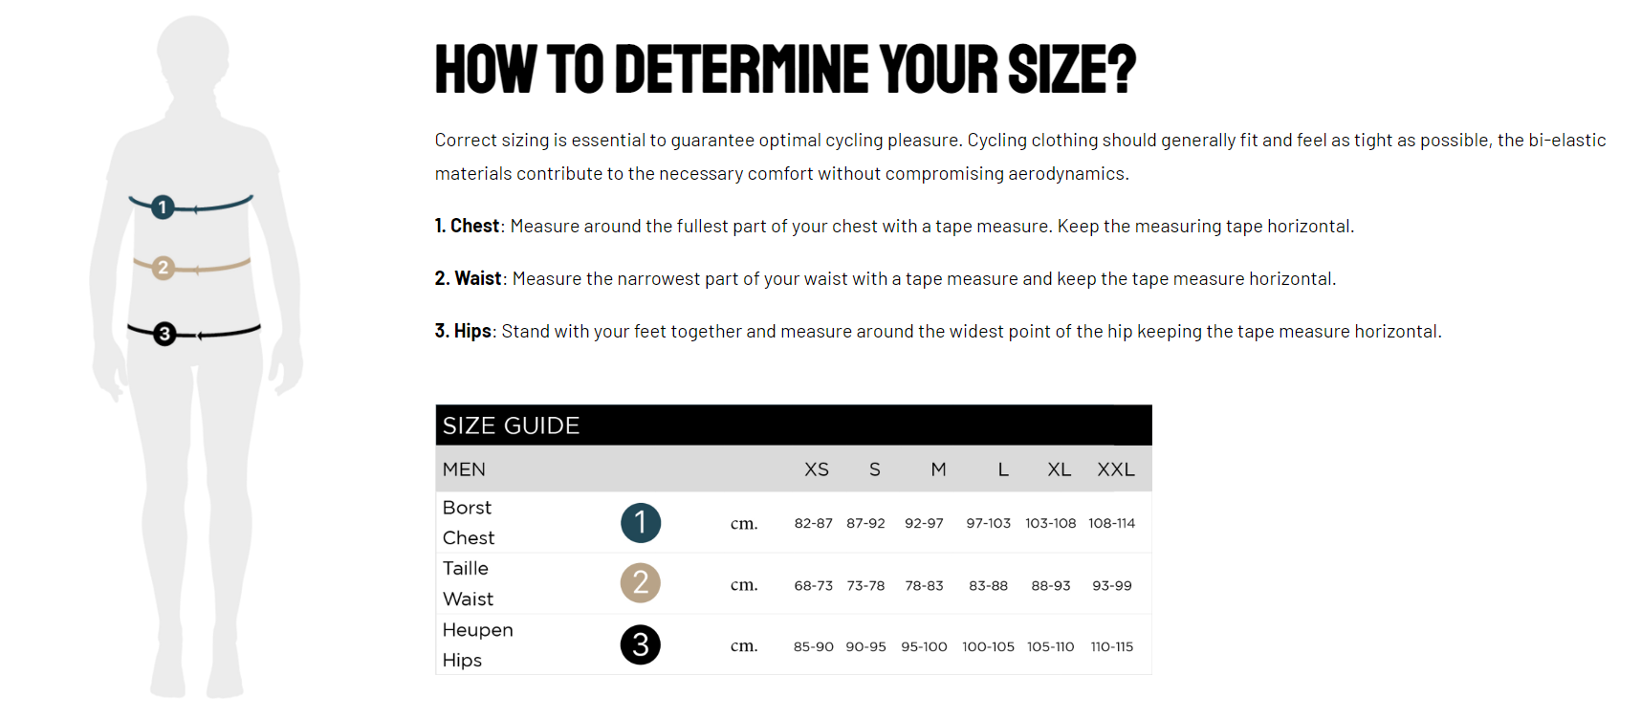Select the 93-99 waist measurement cell
This screenshot has width=1641, height=719.
click(1111, 585)
